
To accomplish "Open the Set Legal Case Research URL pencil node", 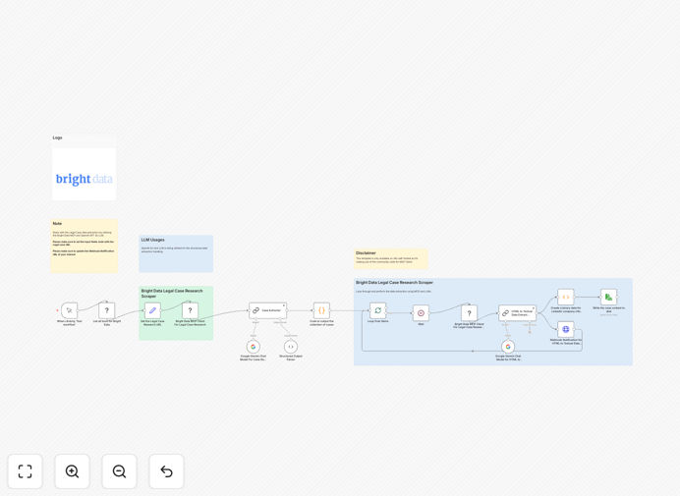I will coord(152,310).
